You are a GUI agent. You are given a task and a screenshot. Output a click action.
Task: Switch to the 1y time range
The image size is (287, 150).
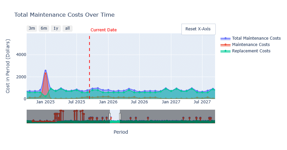tap(56, 29)
